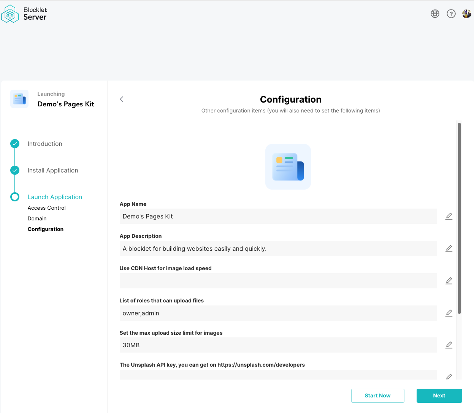Select the Install Application step
Screen dimensions: 474x413
(x=53, y=170)
